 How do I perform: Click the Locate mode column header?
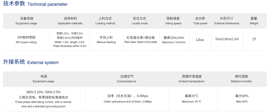point(140,21)
